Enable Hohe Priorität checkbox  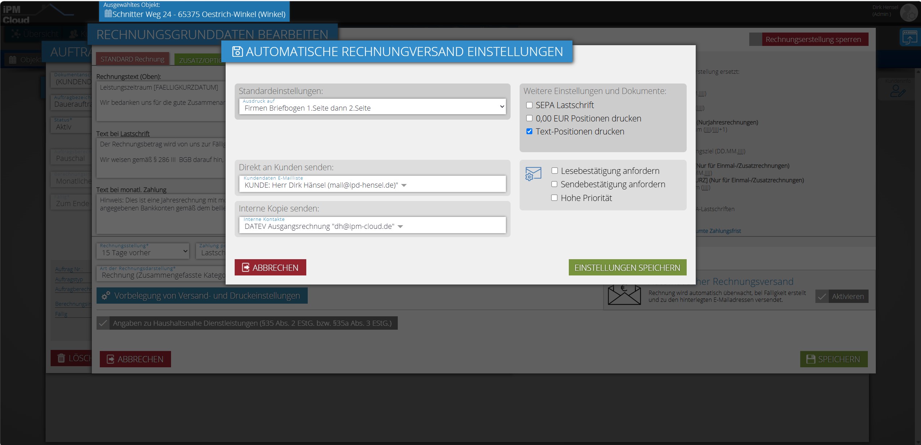[x=554, y=198]
